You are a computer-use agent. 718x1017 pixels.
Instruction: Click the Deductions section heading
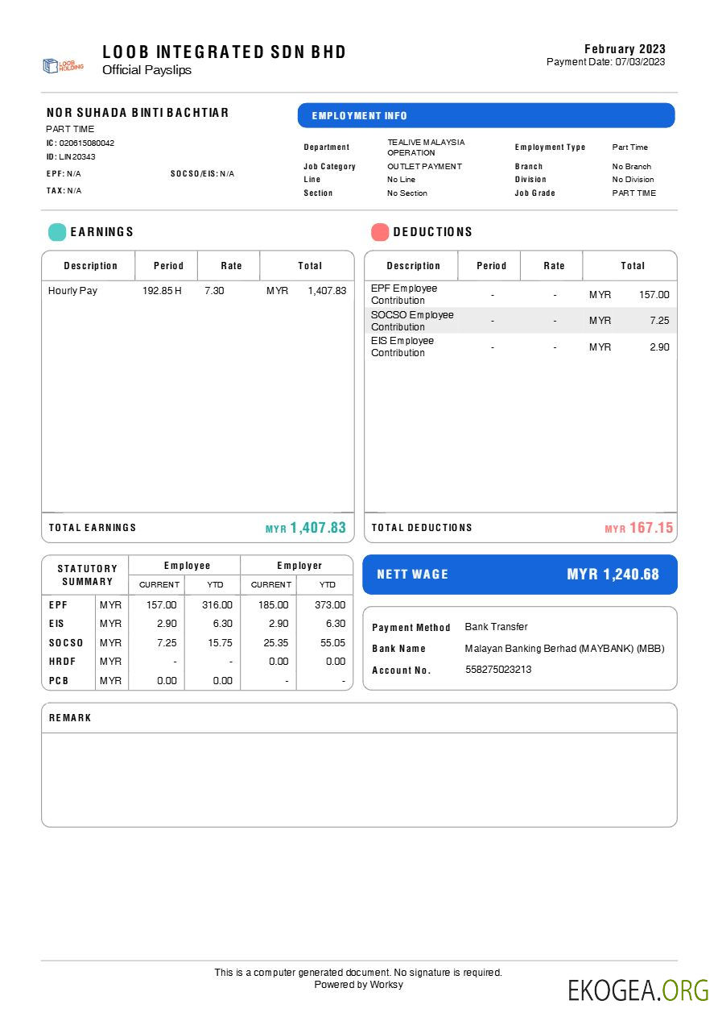tap(433, 232)
